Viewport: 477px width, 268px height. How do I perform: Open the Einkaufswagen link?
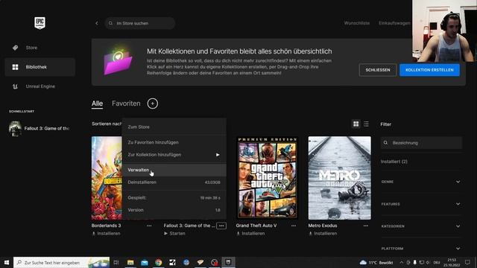[x=394, y=23]
